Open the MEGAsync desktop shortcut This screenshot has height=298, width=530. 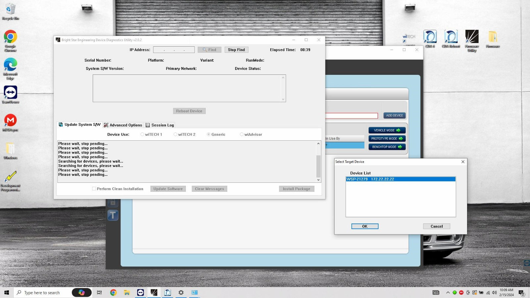pyautogui.click(x=11, y=121)
